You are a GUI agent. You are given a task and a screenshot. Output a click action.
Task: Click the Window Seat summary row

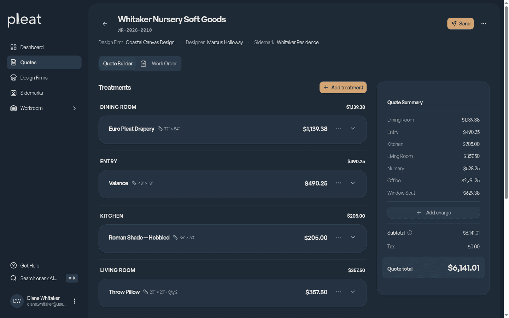coord(433,193)
